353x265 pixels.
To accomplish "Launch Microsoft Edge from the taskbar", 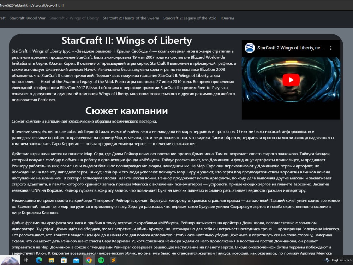I will pyautogui.click(x=39, y=260).
